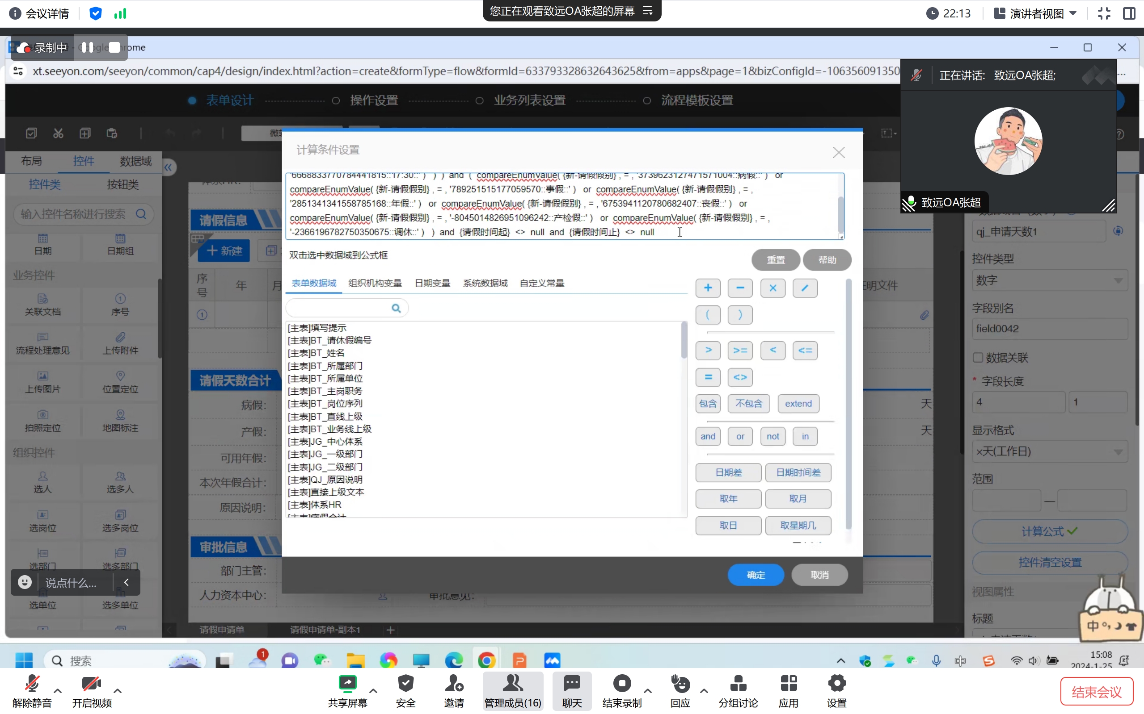
Task: Click the multiply operator button
Action: pos(773,288)
